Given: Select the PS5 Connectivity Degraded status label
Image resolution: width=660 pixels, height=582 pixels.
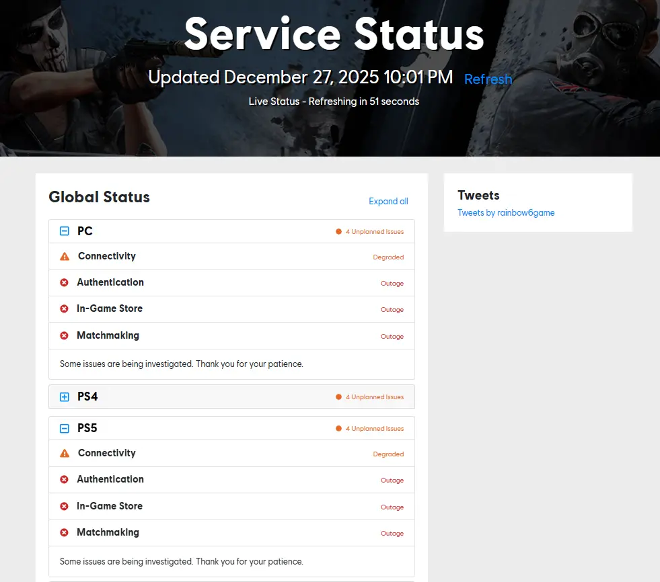Looking at the screenshot, I should coord(388,454).
